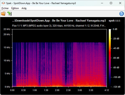125x95 pixels.
Task: Click the 0 kHz axis label
Action: (x=7, y=87)
